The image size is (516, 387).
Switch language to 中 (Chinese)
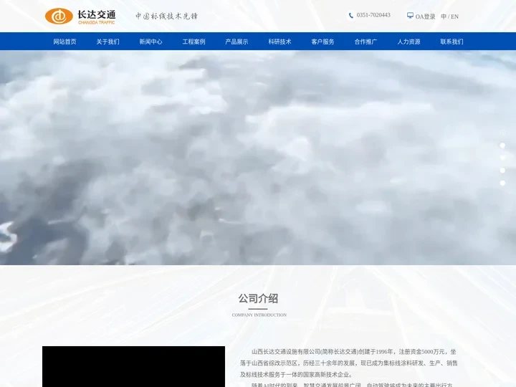coord(444,16)
